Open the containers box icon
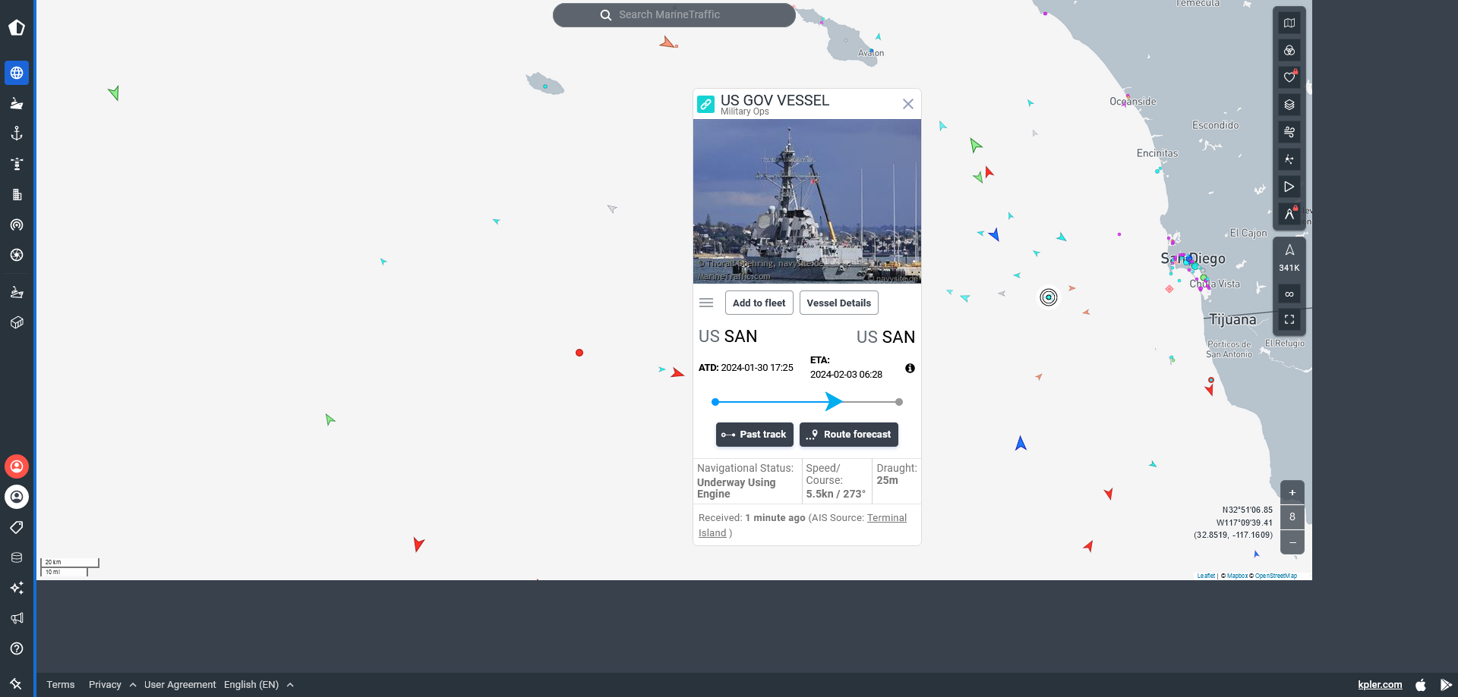This screenshot has width=1458, height=697. tap(17, 322)
